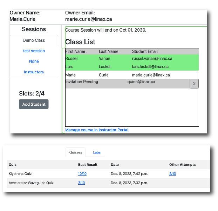Switch to the Labs tab
Image resolution: width=218 pixels, height=211 pixels.
click(x=97, y=152)
